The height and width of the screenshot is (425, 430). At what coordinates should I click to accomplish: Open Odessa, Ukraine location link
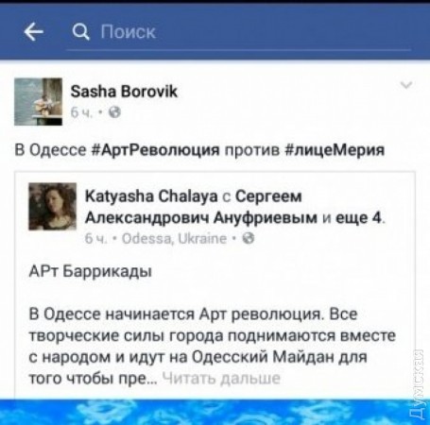(x=174, y=239)
